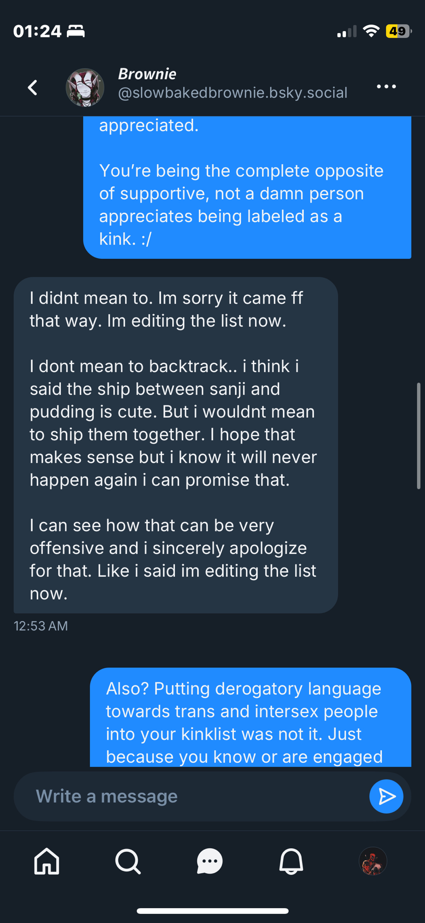
Task: Tap the 12:53 AM timestamp
Action: pyautogui.click(x=41, y=626)
